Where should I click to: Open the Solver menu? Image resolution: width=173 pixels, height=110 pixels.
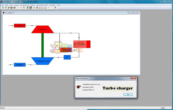[33, 5]
